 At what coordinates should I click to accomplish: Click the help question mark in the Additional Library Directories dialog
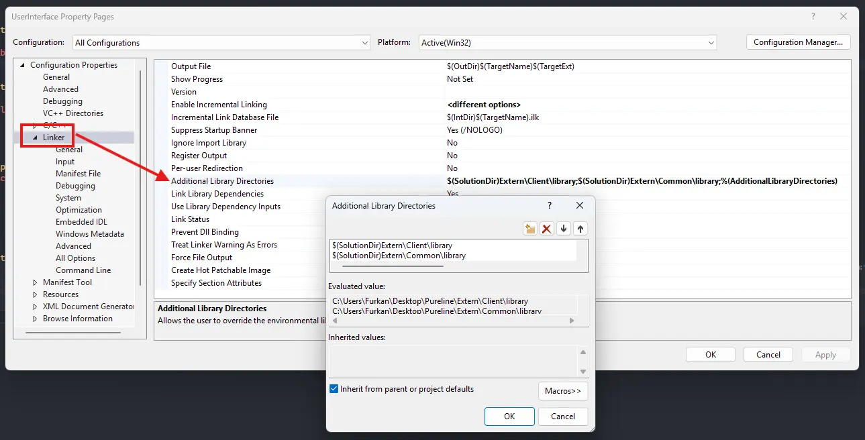tap(550, 206)
